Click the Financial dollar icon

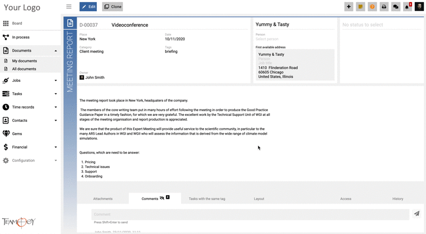click(x=6, y=147)
